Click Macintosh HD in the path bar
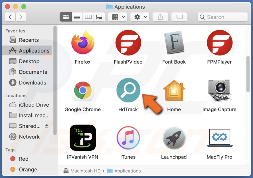The height and width of the screenshot is (178, 253). pyautogui.click(x=82, y=171)
